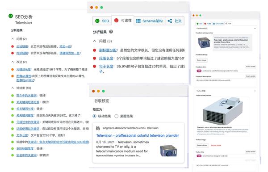Open the 出站链接 link
This screenshot has height=172, width=268.
(x=22, y=46)
